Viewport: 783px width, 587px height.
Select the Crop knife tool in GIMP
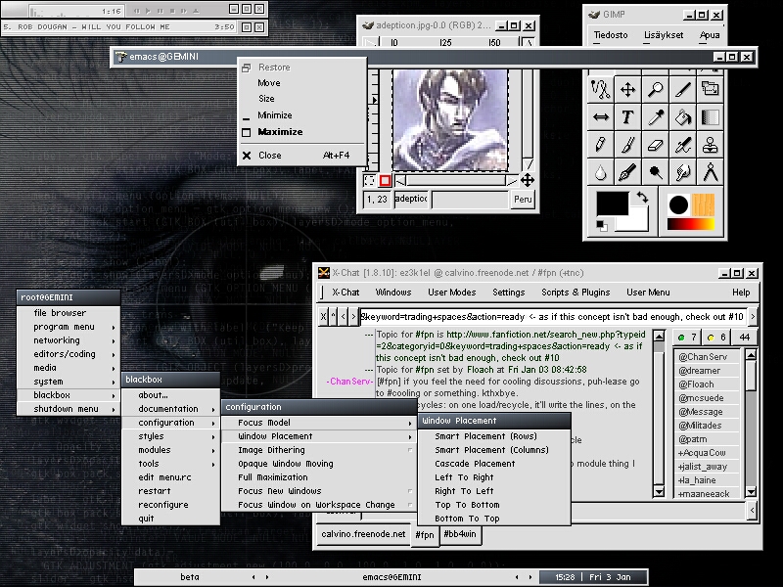tap(682, 90)
